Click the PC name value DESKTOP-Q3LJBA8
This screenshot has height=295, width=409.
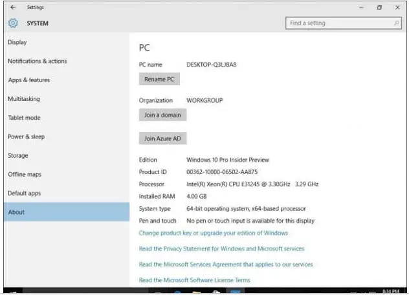212,65
